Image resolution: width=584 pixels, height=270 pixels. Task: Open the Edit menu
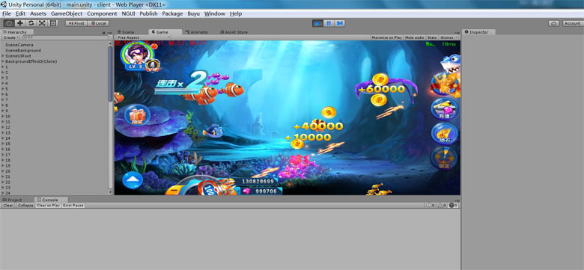pos(20,13)
